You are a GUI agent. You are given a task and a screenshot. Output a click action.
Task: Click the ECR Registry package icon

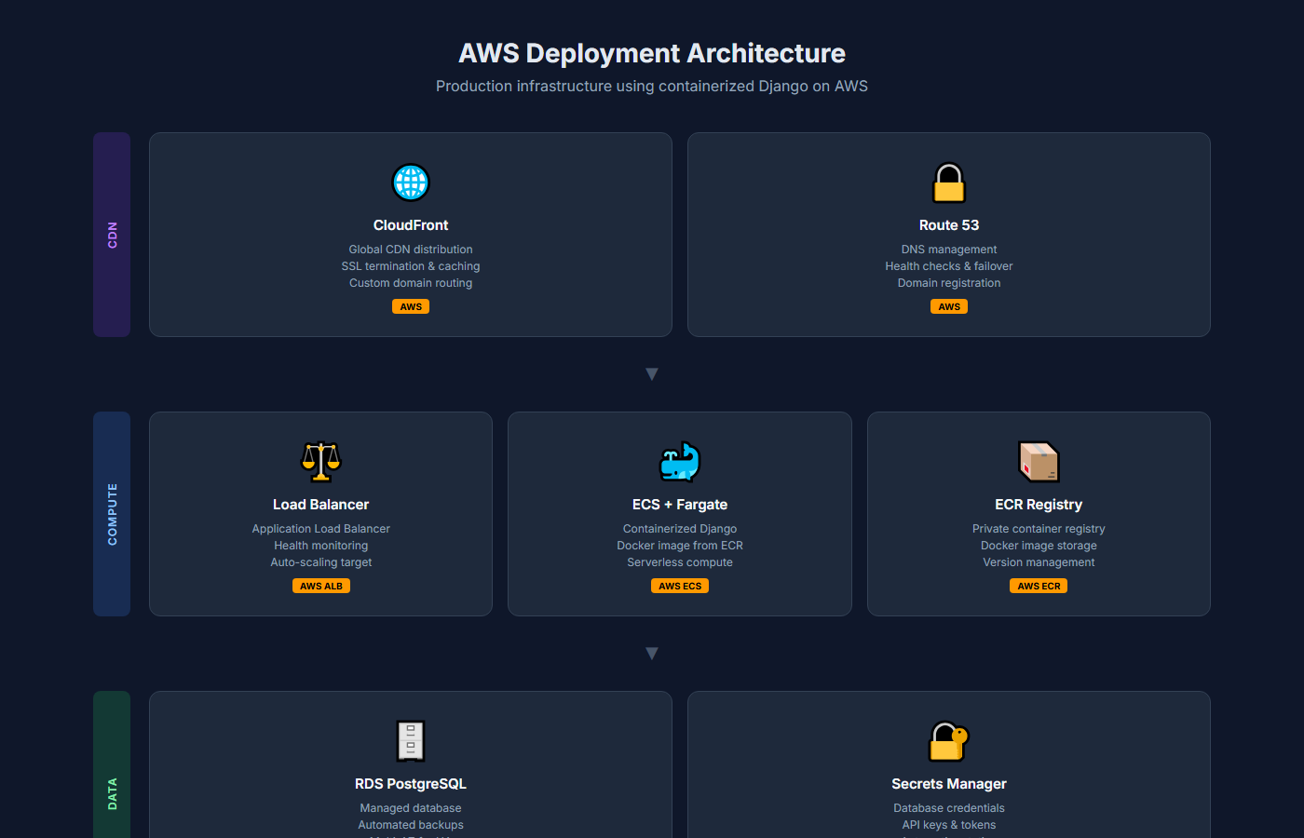pos(1039,462)
